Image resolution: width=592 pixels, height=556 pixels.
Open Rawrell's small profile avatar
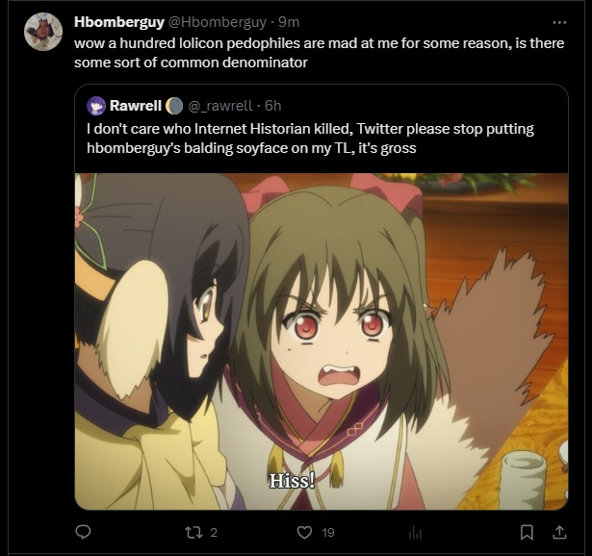[96, 106]
